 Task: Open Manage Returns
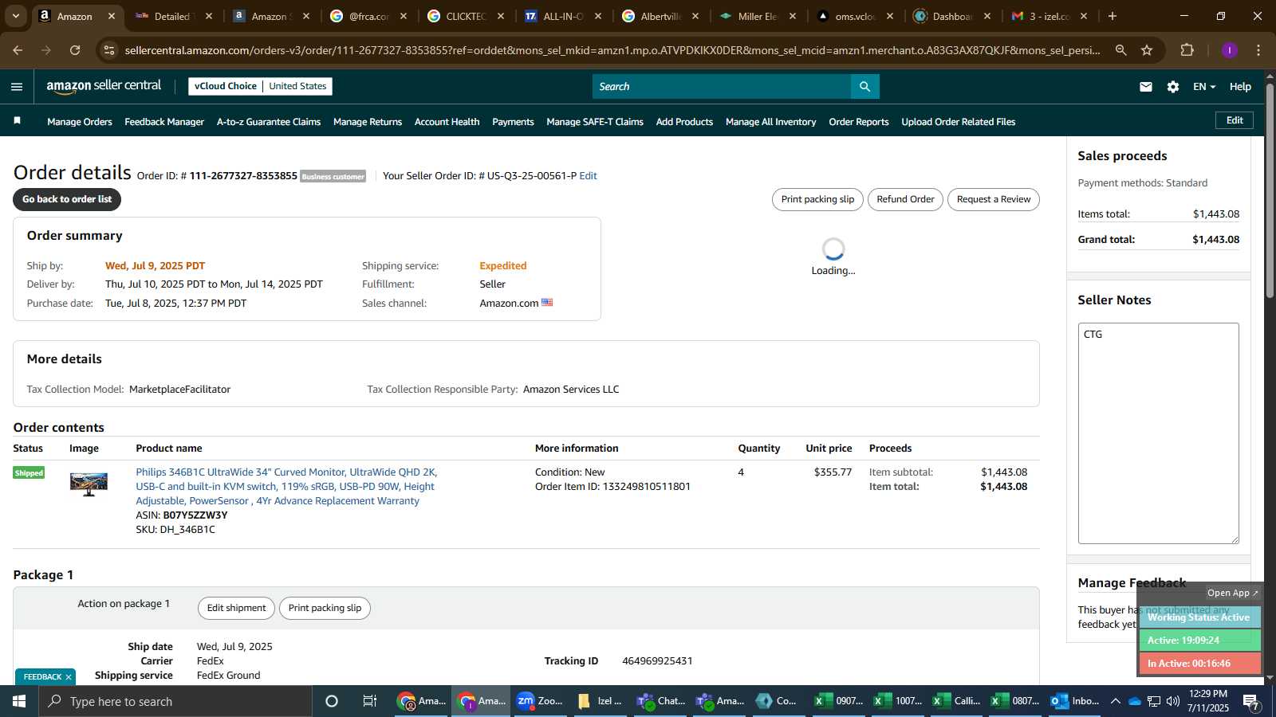(x=368, y=122)
